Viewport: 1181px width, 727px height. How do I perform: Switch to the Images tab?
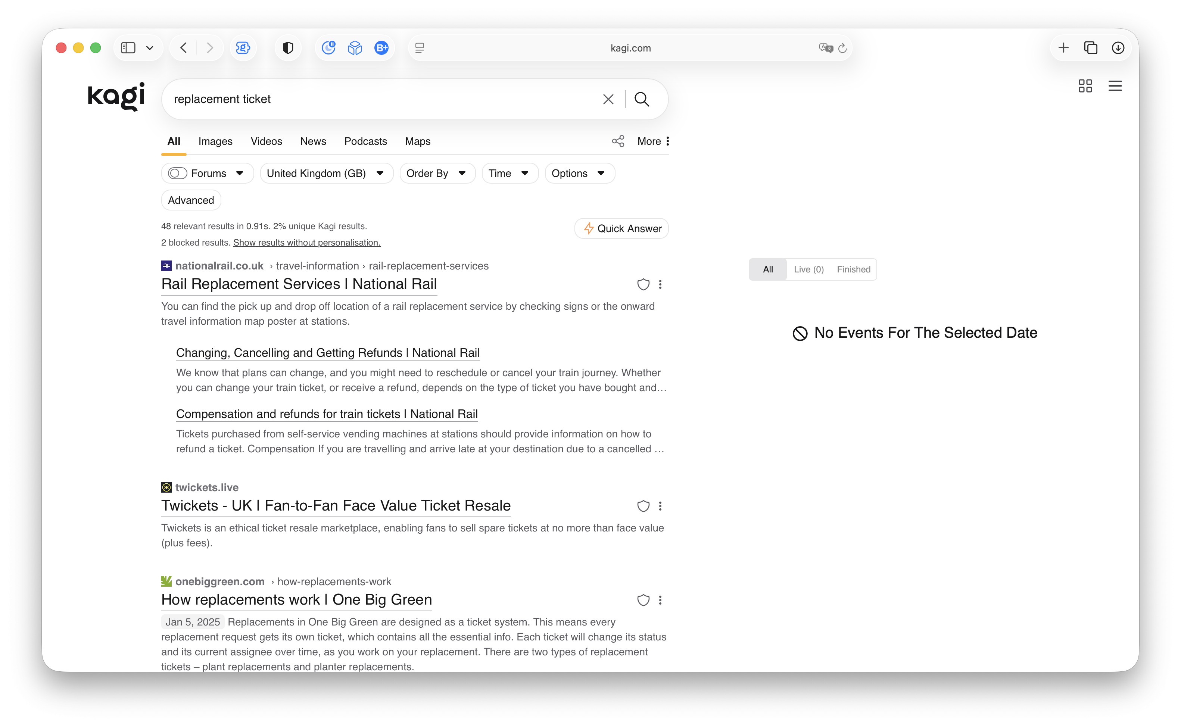(215, 141)
